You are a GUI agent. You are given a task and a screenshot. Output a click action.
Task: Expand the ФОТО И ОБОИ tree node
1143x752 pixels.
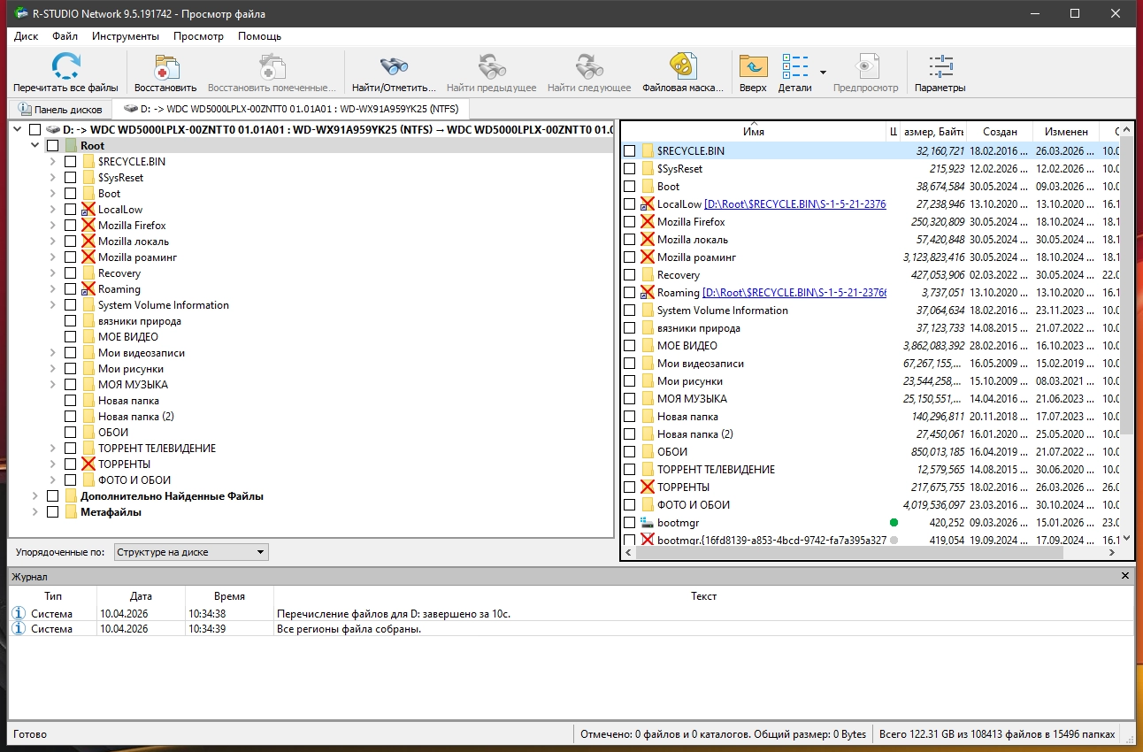click(x=53, y=480)
